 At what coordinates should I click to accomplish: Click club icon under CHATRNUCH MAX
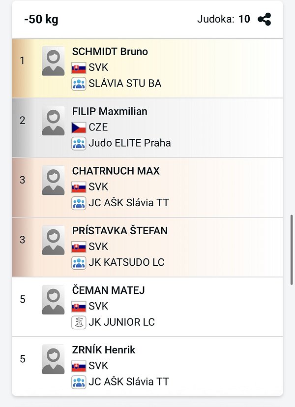click(x=79, y=203)
